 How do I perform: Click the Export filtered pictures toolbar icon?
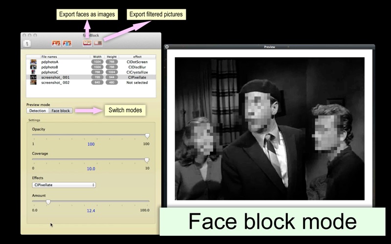tap(98, 43)
